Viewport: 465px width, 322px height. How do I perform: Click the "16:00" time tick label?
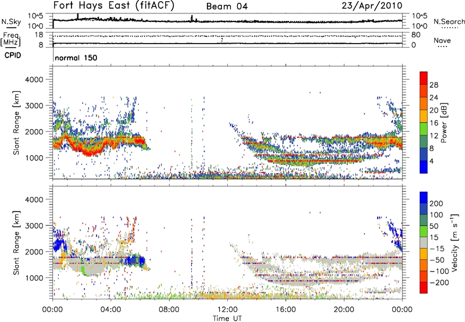click(x=285, y=310)
